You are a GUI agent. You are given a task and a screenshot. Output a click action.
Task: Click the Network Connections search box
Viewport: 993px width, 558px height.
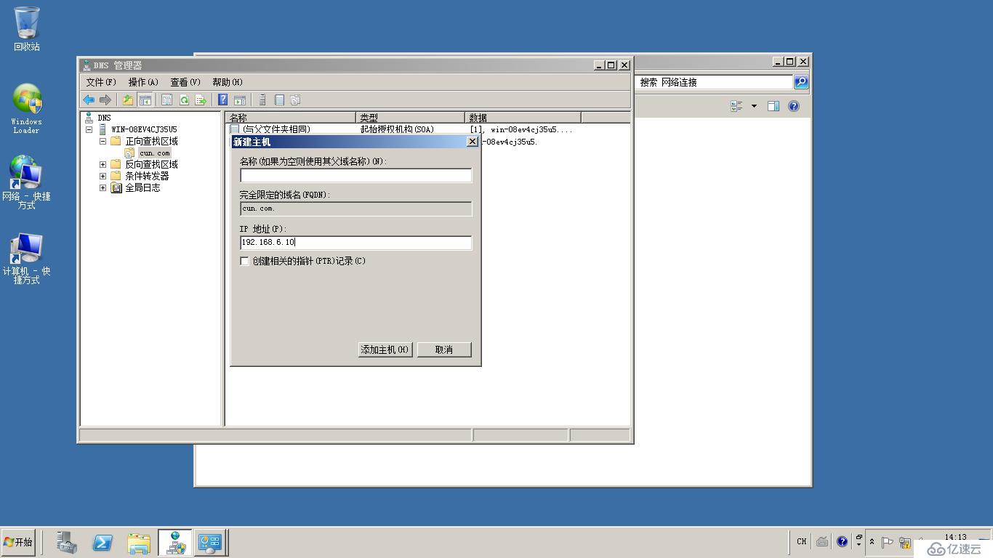[x=715, y=82]
